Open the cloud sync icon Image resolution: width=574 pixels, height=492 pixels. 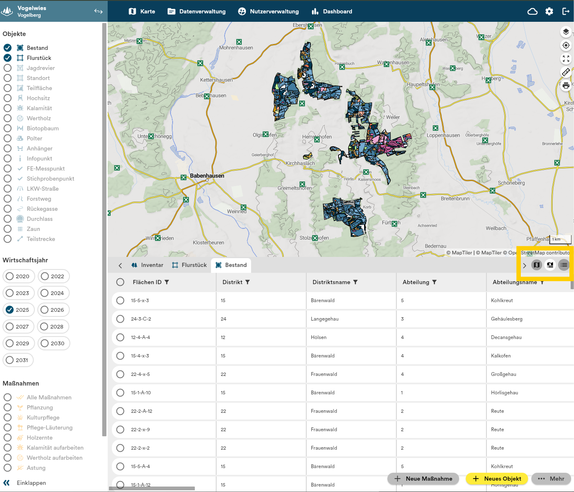point(533,11)
